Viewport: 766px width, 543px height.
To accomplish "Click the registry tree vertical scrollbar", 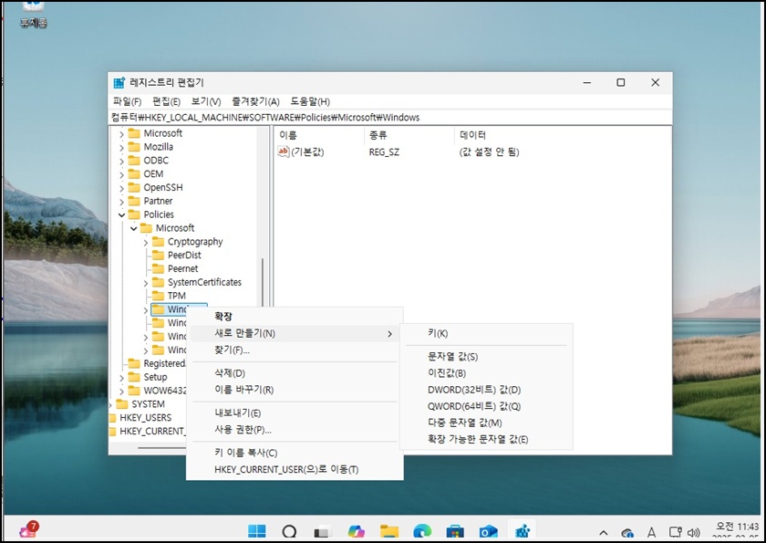I will click(x=263, y=284).
